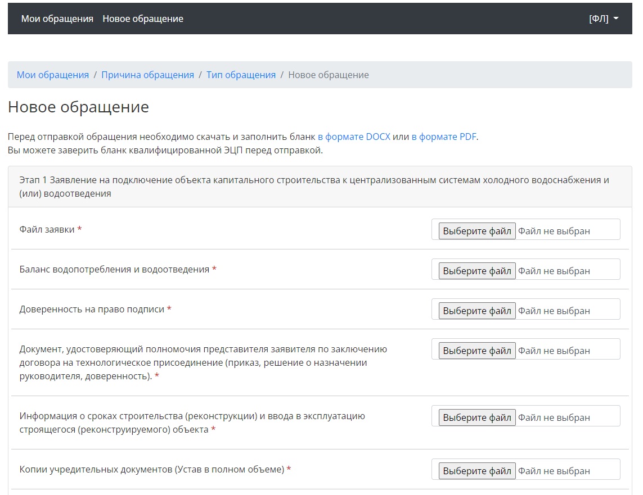Click 'Файл не выбран' in сроках строительства row

coord(554,417)
